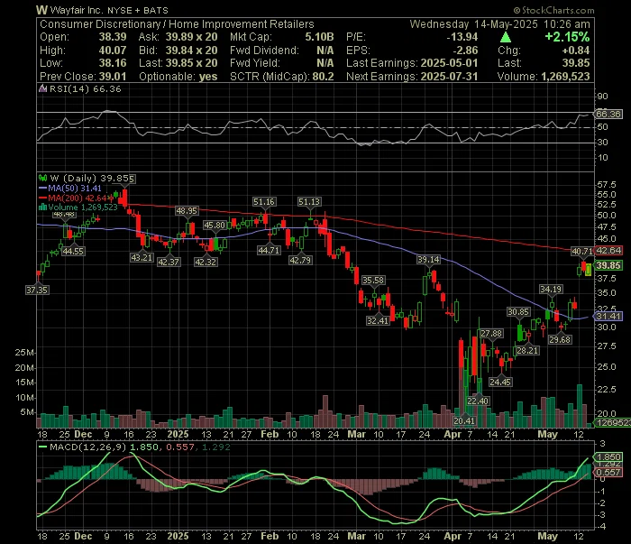Click the Volume legend bar icon
This screenshot has height=544, width=631.
[42, 207]
